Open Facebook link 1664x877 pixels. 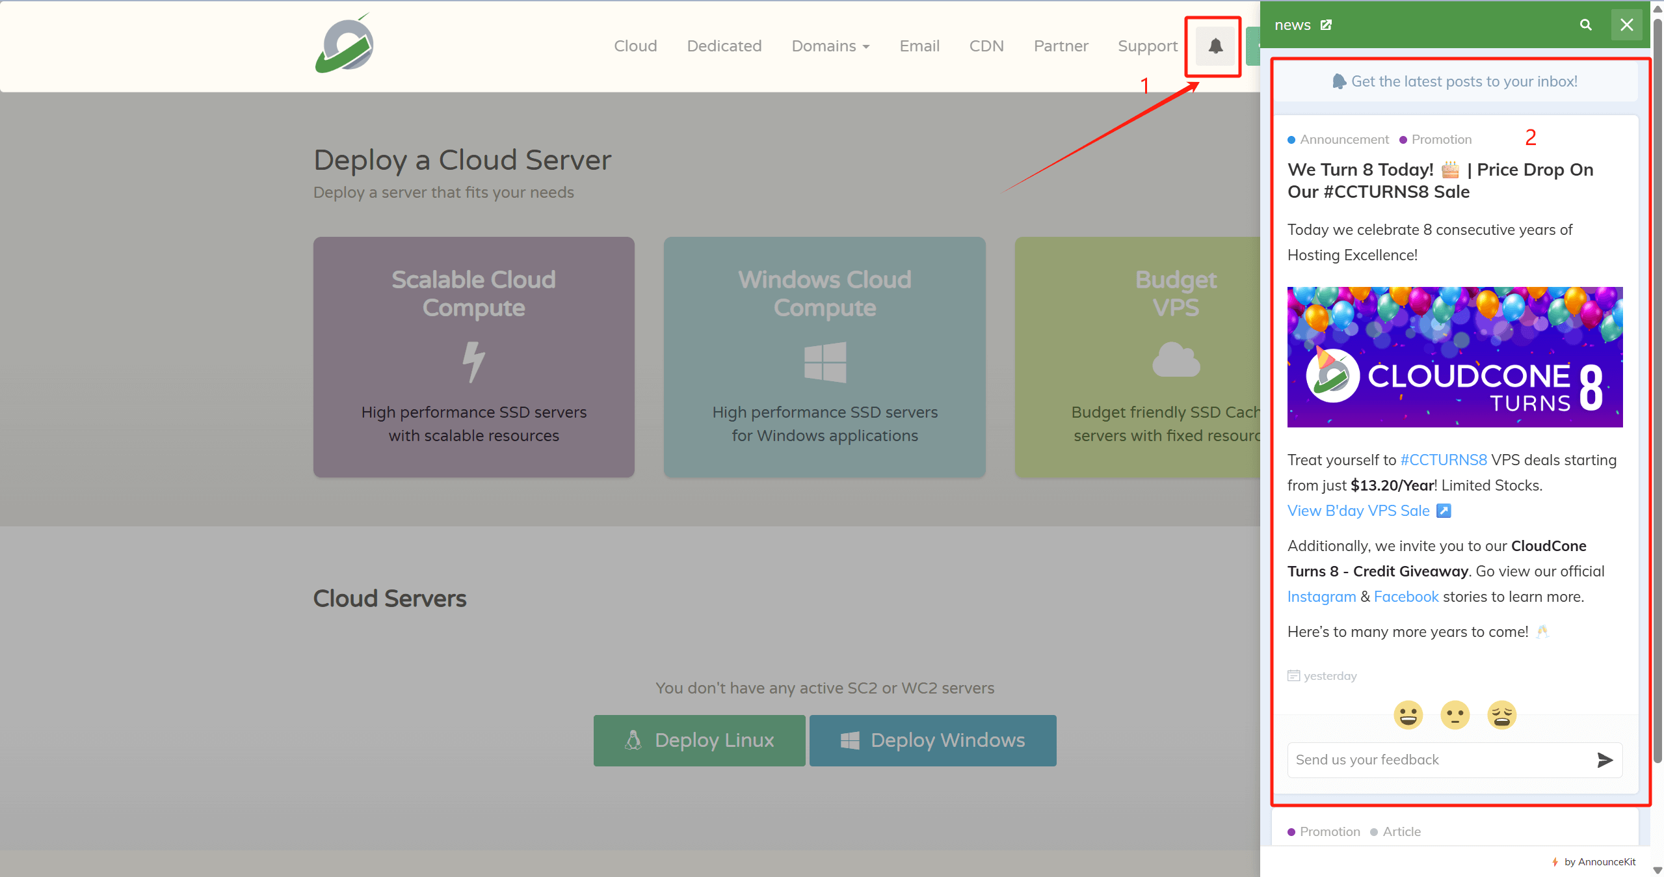point(1406,597)
